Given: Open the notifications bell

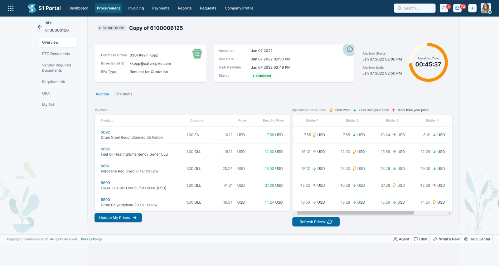Looking at the screenshot, I should [444, 8].
